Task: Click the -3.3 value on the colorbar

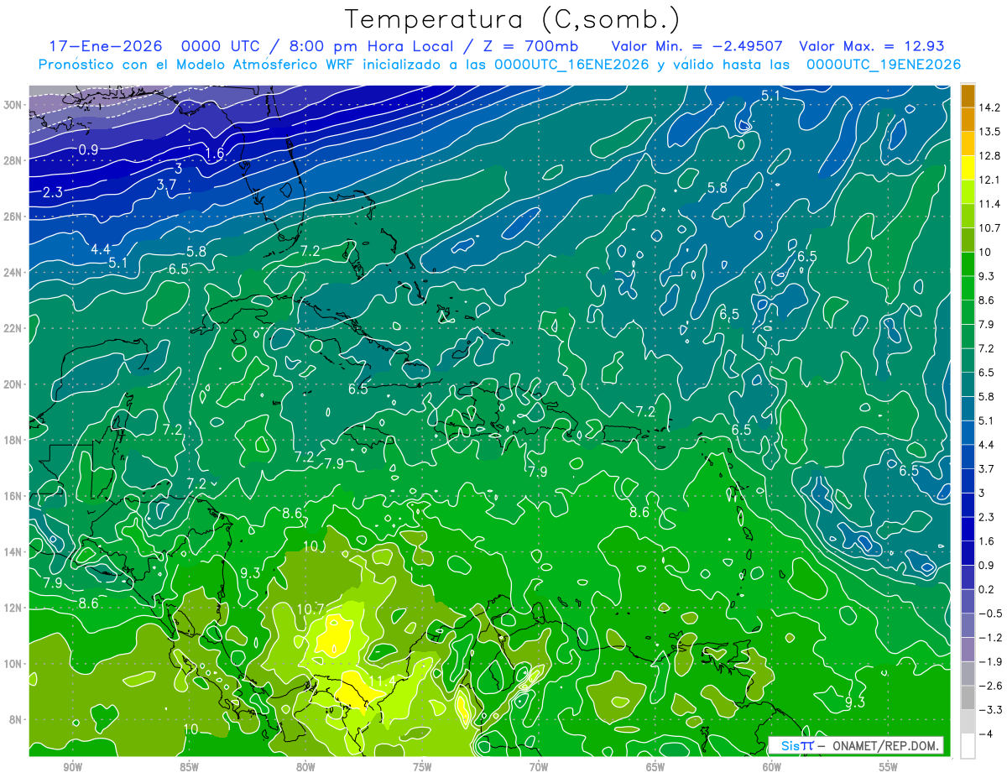Action: [x=991, y=710]
